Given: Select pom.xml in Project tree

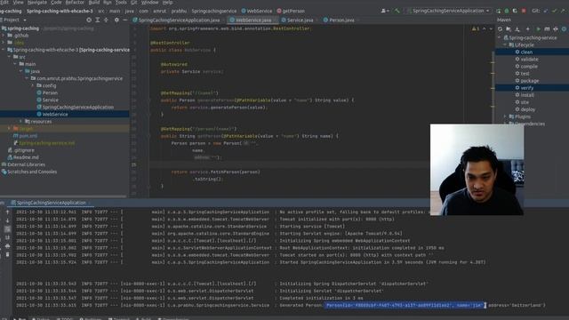Looking at the screenshot, I should 28,136.
